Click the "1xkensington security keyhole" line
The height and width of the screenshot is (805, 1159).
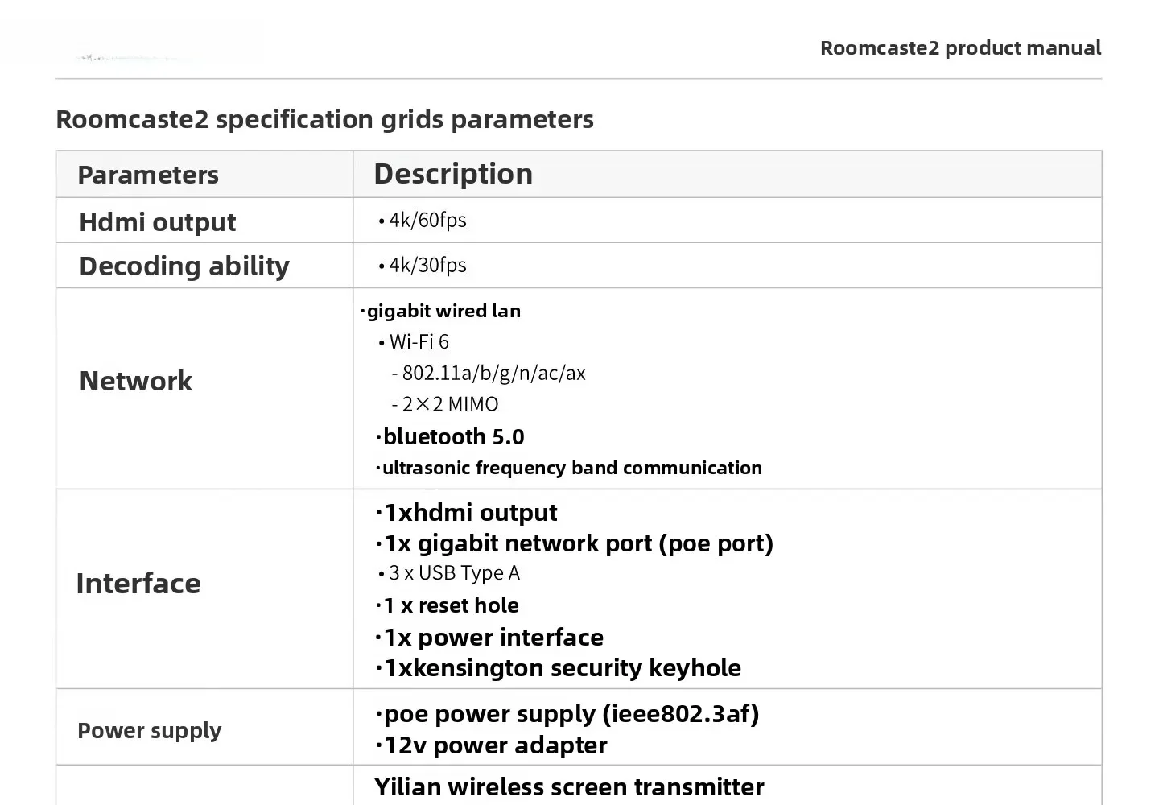coord(562,668)
